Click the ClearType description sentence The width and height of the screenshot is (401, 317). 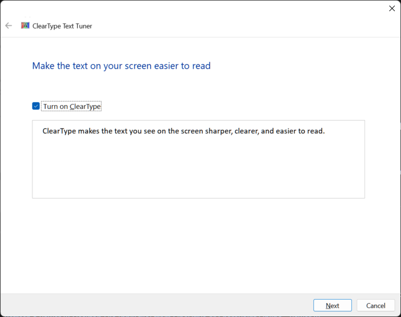(x=183, y=131)
